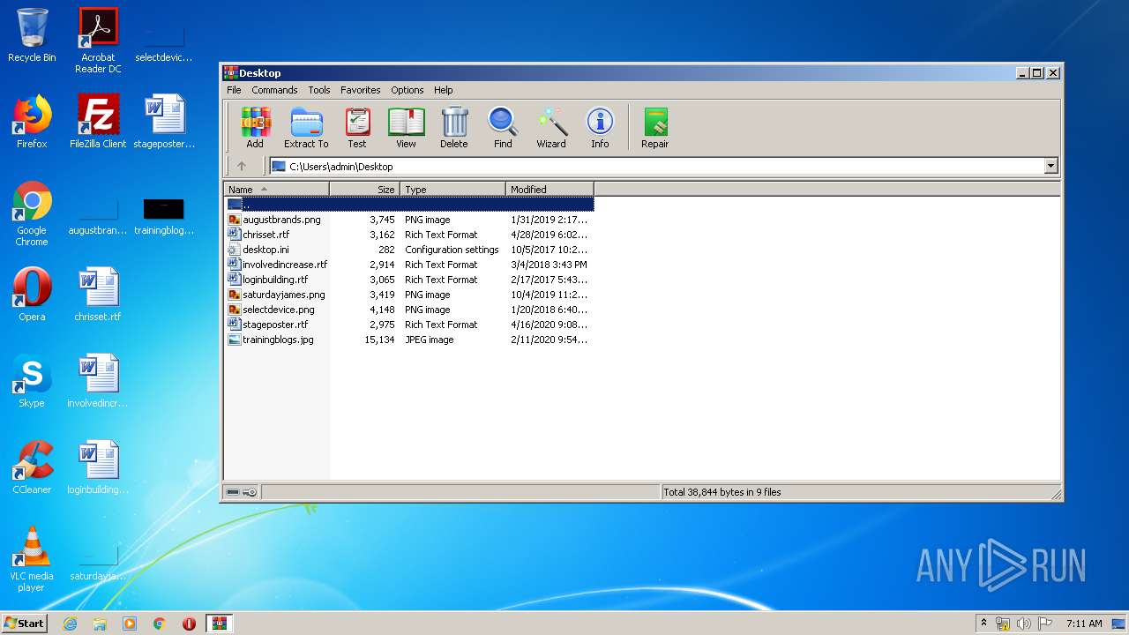This screenshot has height=635, width=1129.
Task: Click the Extract To toolbar icon
Action: pyautogui.click(x=306, y=128)
